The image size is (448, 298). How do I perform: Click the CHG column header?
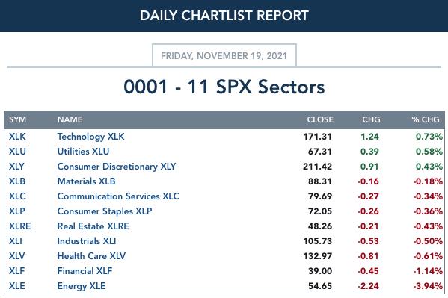pos(371,119)
